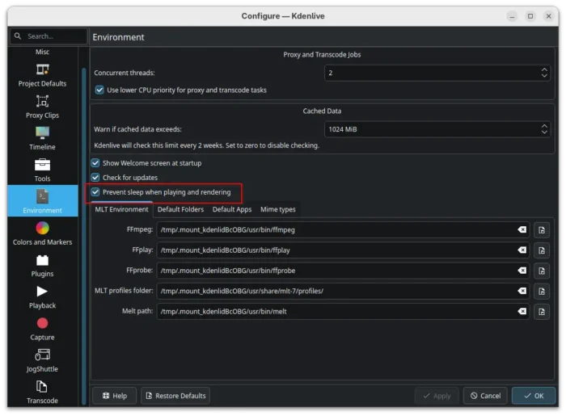Open JogShuttle settings page

pyautogui.click(x=42, y=361)
